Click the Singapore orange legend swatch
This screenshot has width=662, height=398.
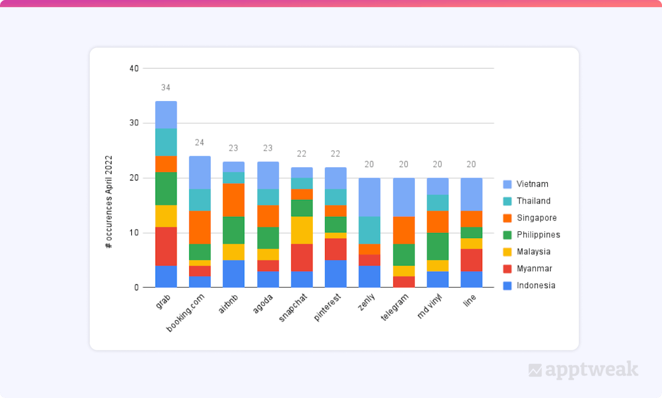(507, 218)
